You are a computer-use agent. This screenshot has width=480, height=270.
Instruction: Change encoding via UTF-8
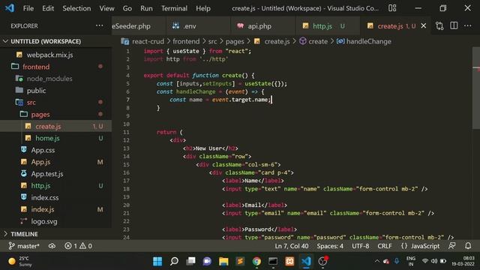coord(360,246)
